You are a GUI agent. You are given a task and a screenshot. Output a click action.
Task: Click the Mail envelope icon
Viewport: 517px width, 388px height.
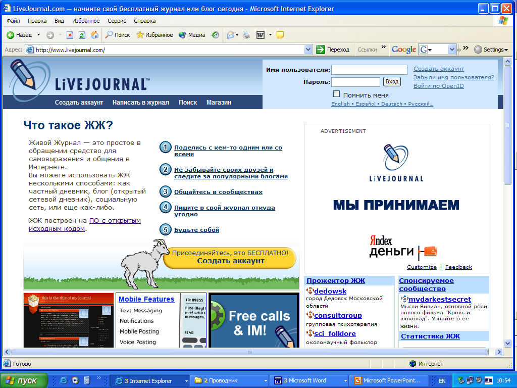coord(231,35)
